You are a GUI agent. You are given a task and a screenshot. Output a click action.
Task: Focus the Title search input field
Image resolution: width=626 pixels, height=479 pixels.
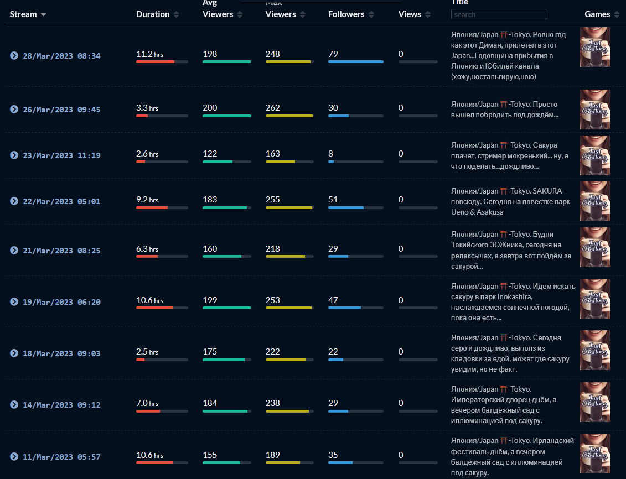499,14
